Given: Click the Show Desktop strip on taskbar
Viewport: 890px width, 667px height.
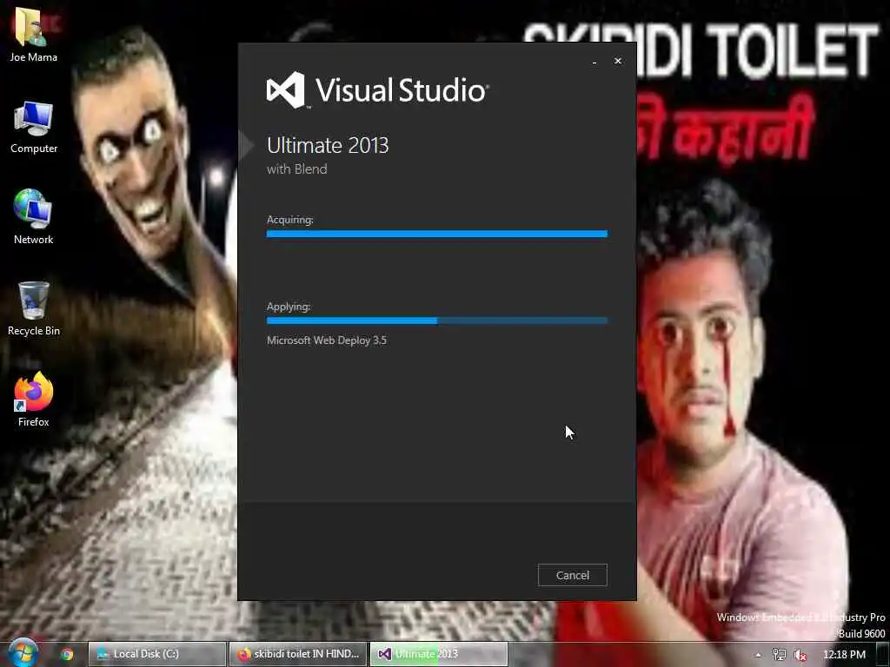Looking at the screenshot, I should [x=883, y=655].
